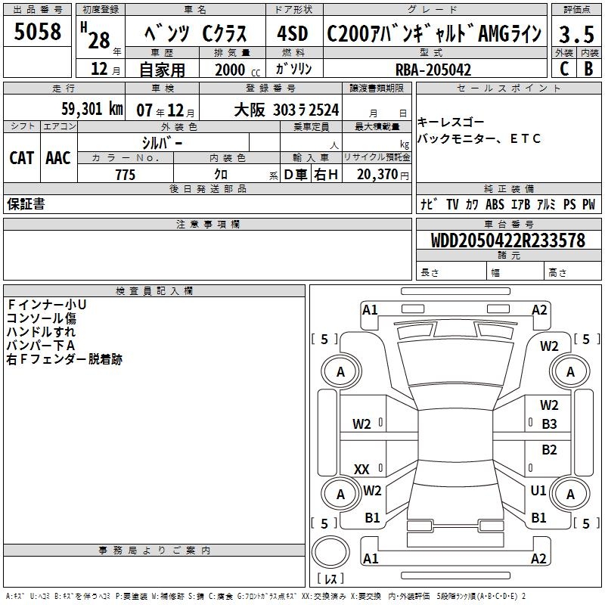
Task: Select sales point バックモニター、ETC
Action: pos(479,138)
